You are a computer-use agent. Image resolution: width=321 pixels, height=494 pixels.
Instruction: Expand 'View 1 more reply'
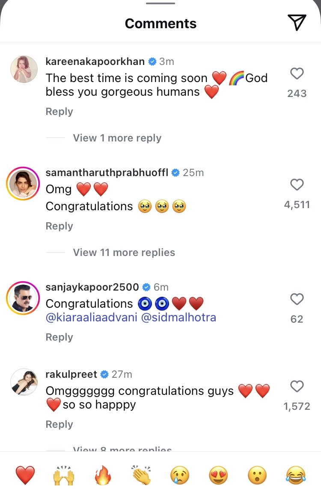point(117,138)
